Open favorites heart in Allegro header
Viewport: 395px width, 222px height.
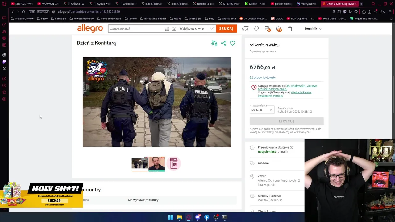(256, 28)
